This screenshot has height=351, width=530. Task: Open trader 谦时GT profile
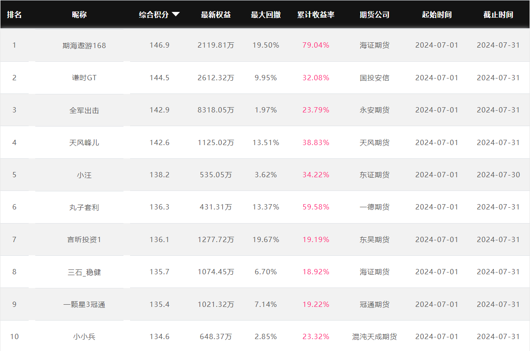click(84, 78)
